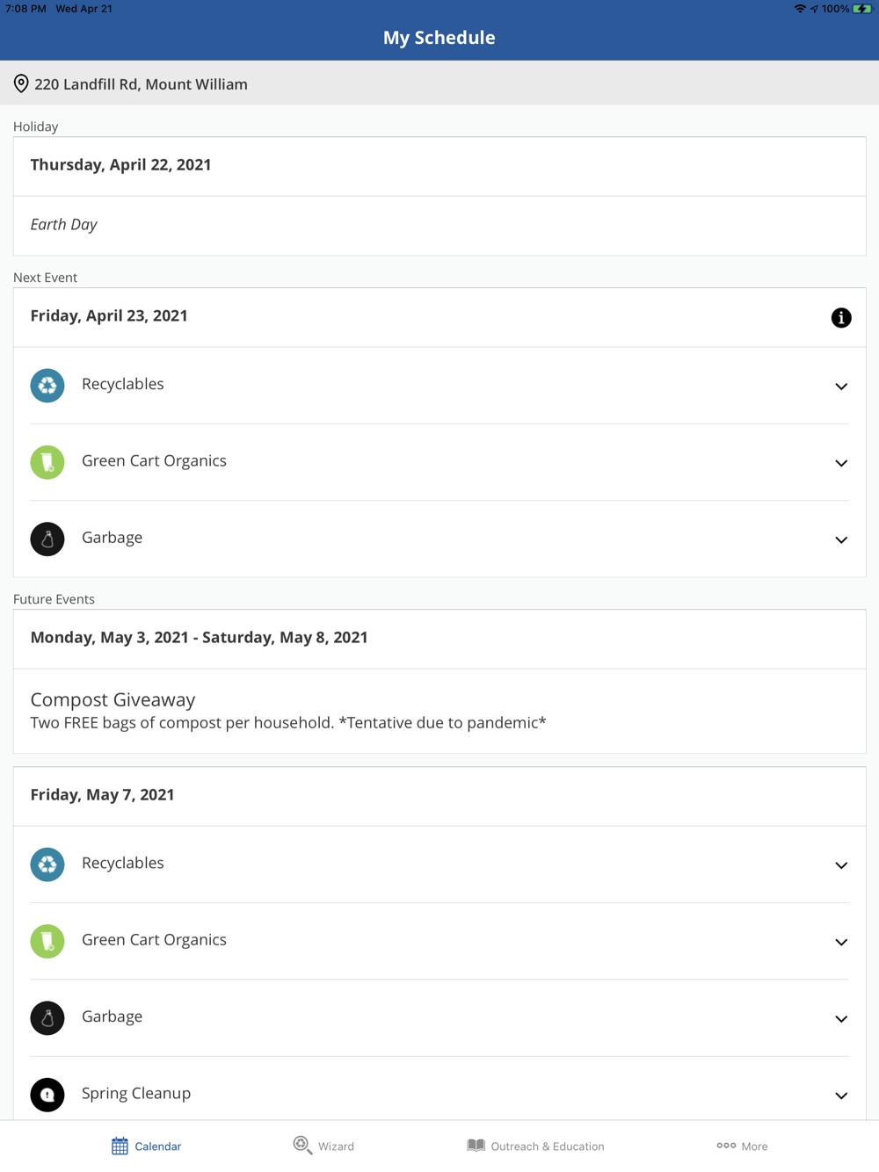Tap the Spring Cleanup icon
Viewport: 879px width, 1172px height.
pos(47,1095)
